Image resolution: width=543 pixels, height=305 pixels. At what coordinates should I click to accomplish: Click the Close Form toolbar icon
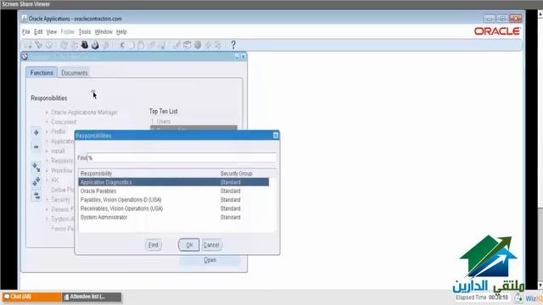[x=105, y=45]
